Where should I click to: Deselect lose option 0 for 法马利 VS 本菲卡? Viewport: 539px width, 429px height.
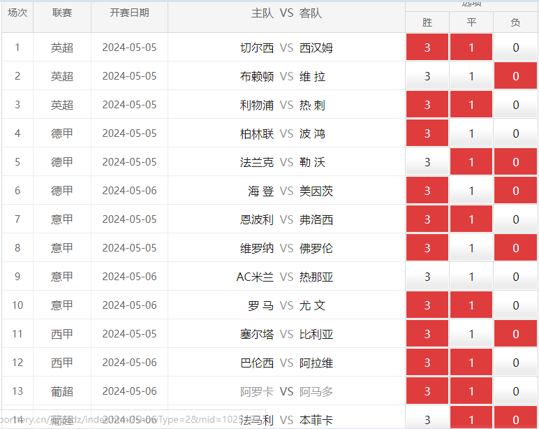point(515,418)
